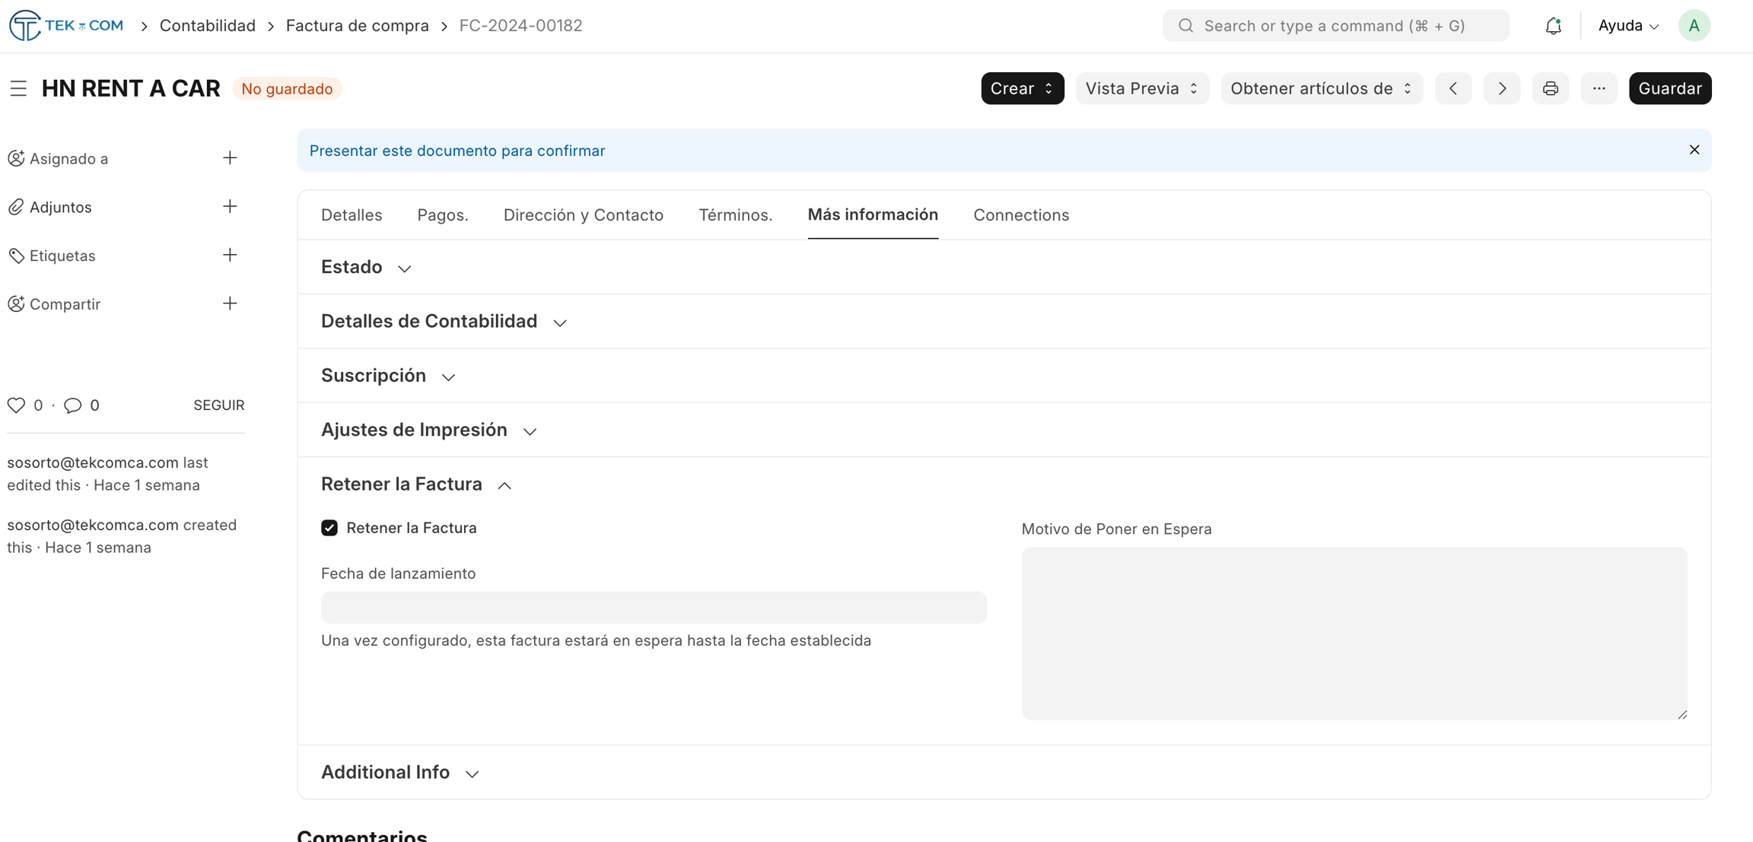Click SEGUIR to follow document
The height and width of the screenshot is (842, 1753).
tap(218, 405)
